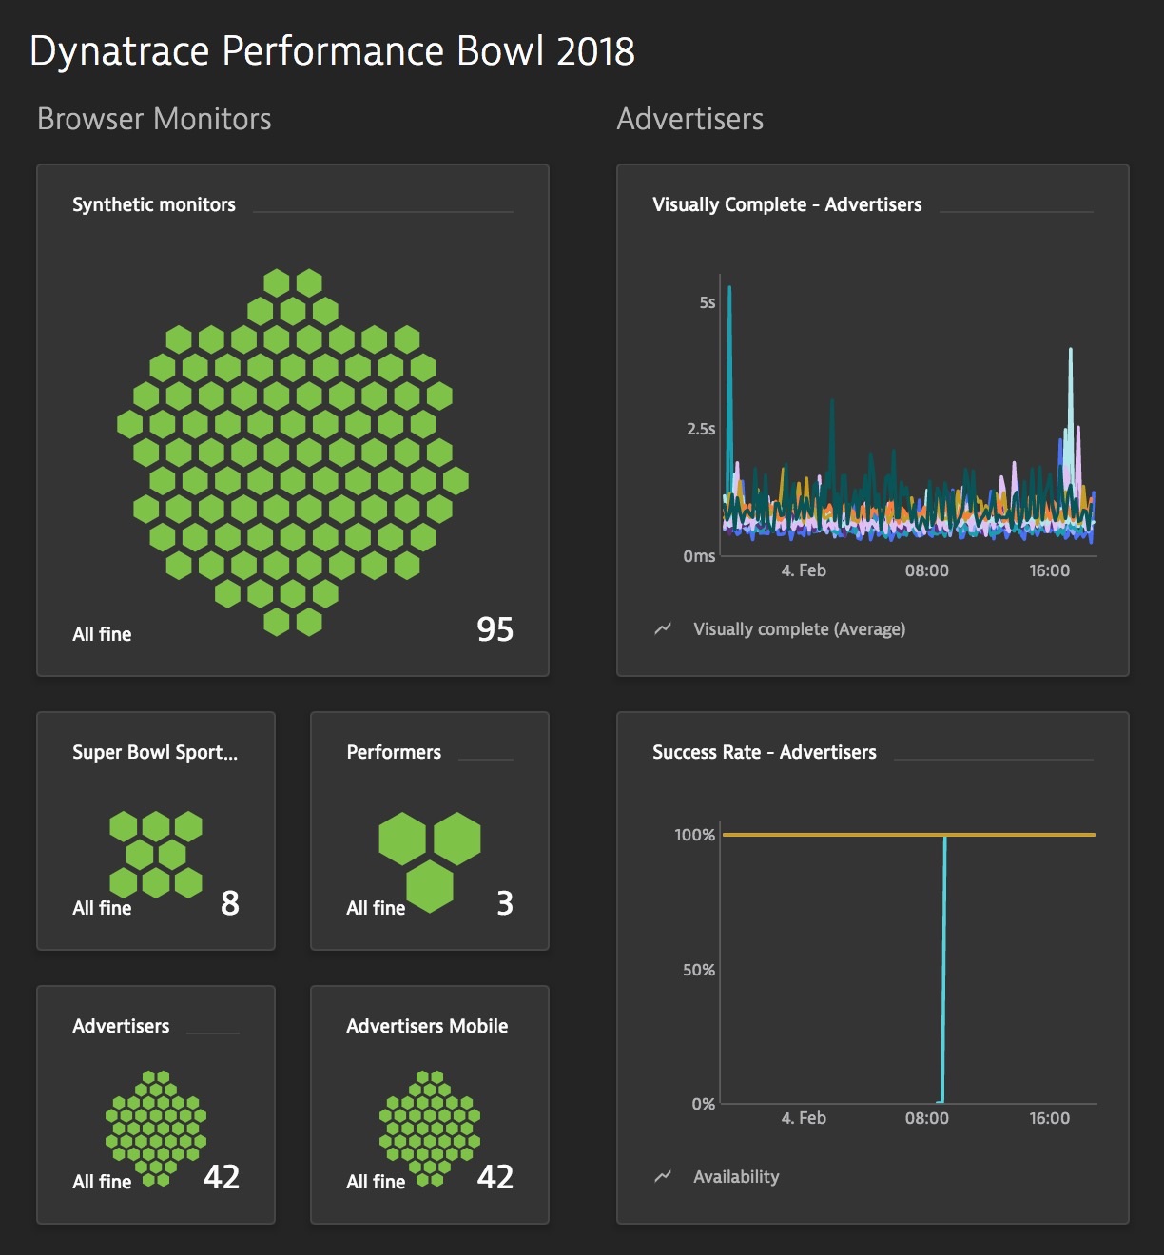Click the 'Visually complete (Average)' legend label
The height and width of the screenshot is (1255, 1164).
click(x=800, y=629)
